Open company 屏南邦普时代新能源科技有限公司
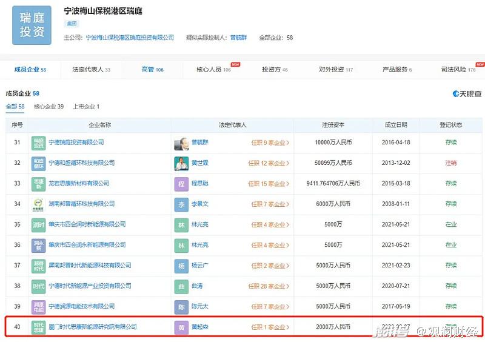This screenshot has width=485, height=342. pos(90,265)
